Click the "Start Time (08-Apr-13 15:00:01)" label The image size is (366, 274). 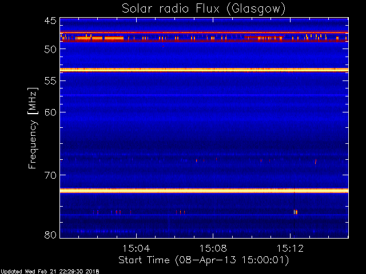[x=204, y=260]
